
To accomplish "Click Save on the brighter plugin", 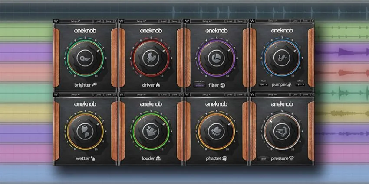I will coord(109,21).
